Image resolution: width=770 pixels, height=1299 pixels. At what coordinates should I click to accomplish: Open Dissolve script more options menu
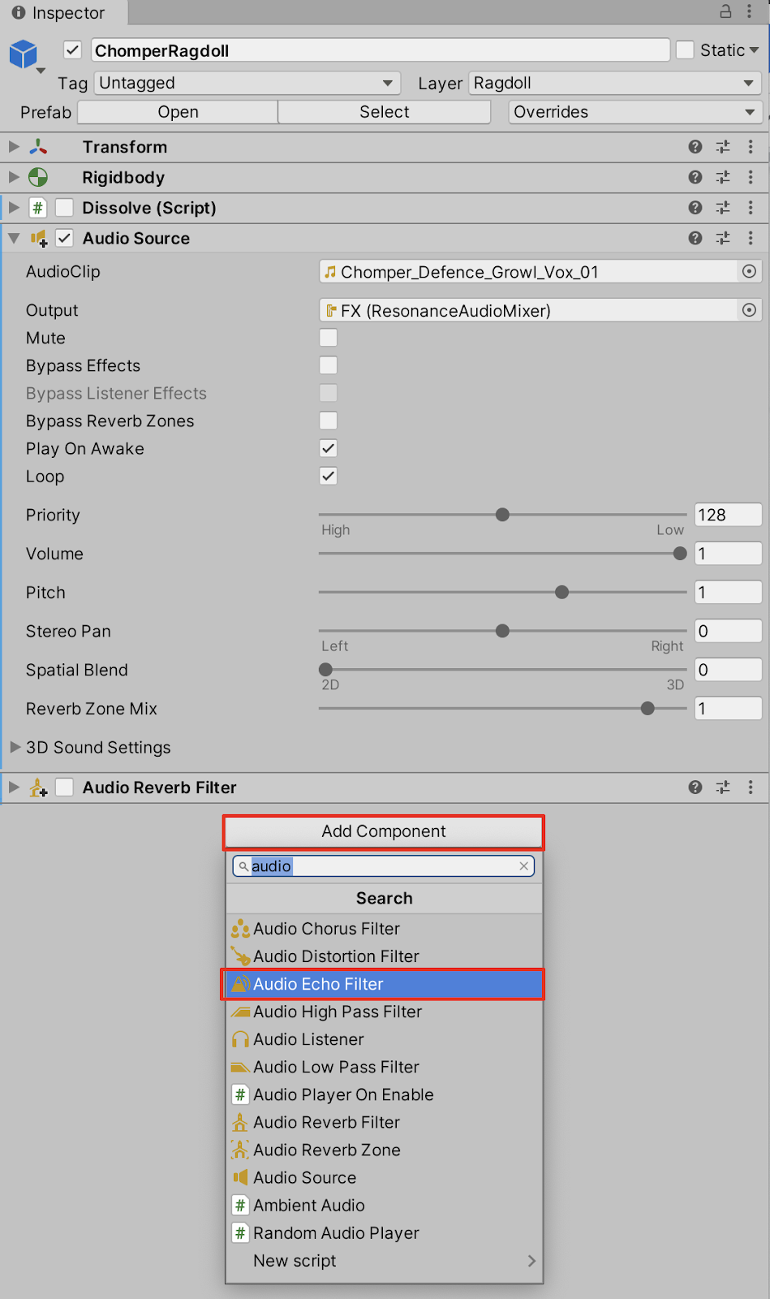pyautogui.click(x=751, y=208)
